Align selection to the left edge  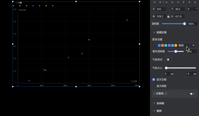tap(166, 2)
